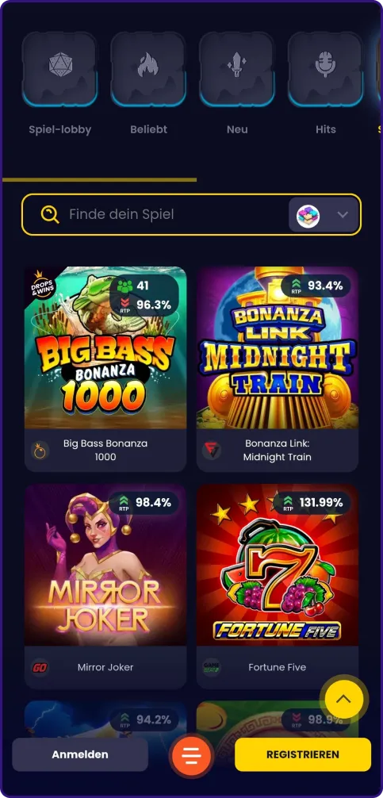The height and width of the screenshot is (798, 383).
Task: Open the Bonanza Link Midnight Train game
Action: point(278,347)
